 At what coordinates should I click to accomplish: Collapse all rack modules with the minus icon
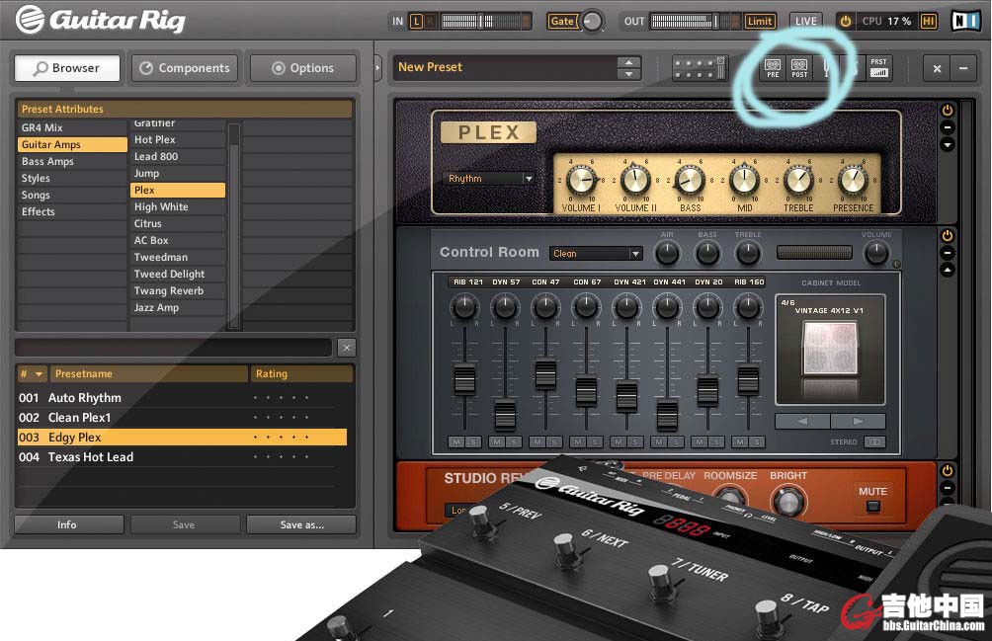coord(963,68)
